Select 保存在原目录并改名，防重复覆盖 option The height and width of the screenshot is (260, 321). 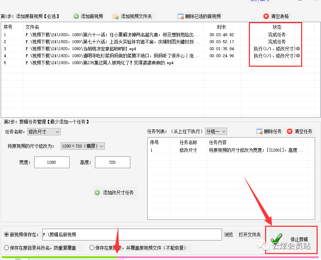[6, 248]
